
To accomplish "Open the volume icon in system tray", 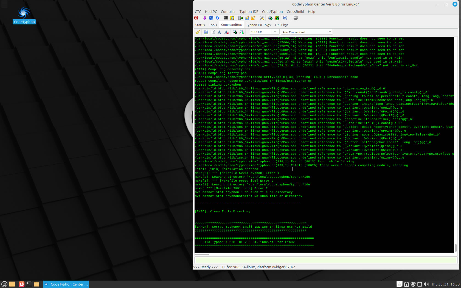I will (426, 284).
